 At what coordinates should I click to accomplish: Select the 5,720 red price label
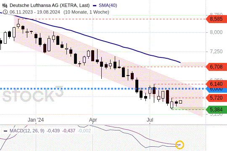point(216,98)
